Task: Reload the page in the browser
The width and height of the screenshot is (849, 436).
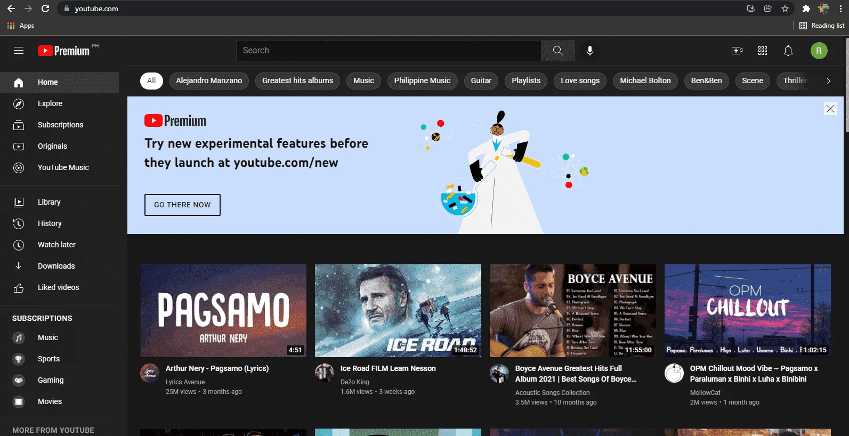Action: (x=45, y=9)
